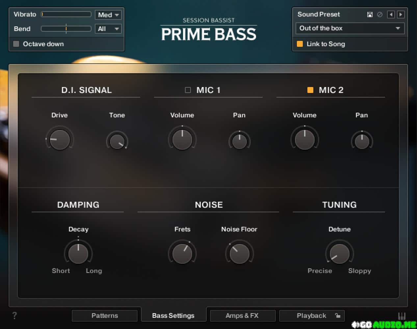
Task: Toggle the Octave down checkbox
Action: click(16, 44)
